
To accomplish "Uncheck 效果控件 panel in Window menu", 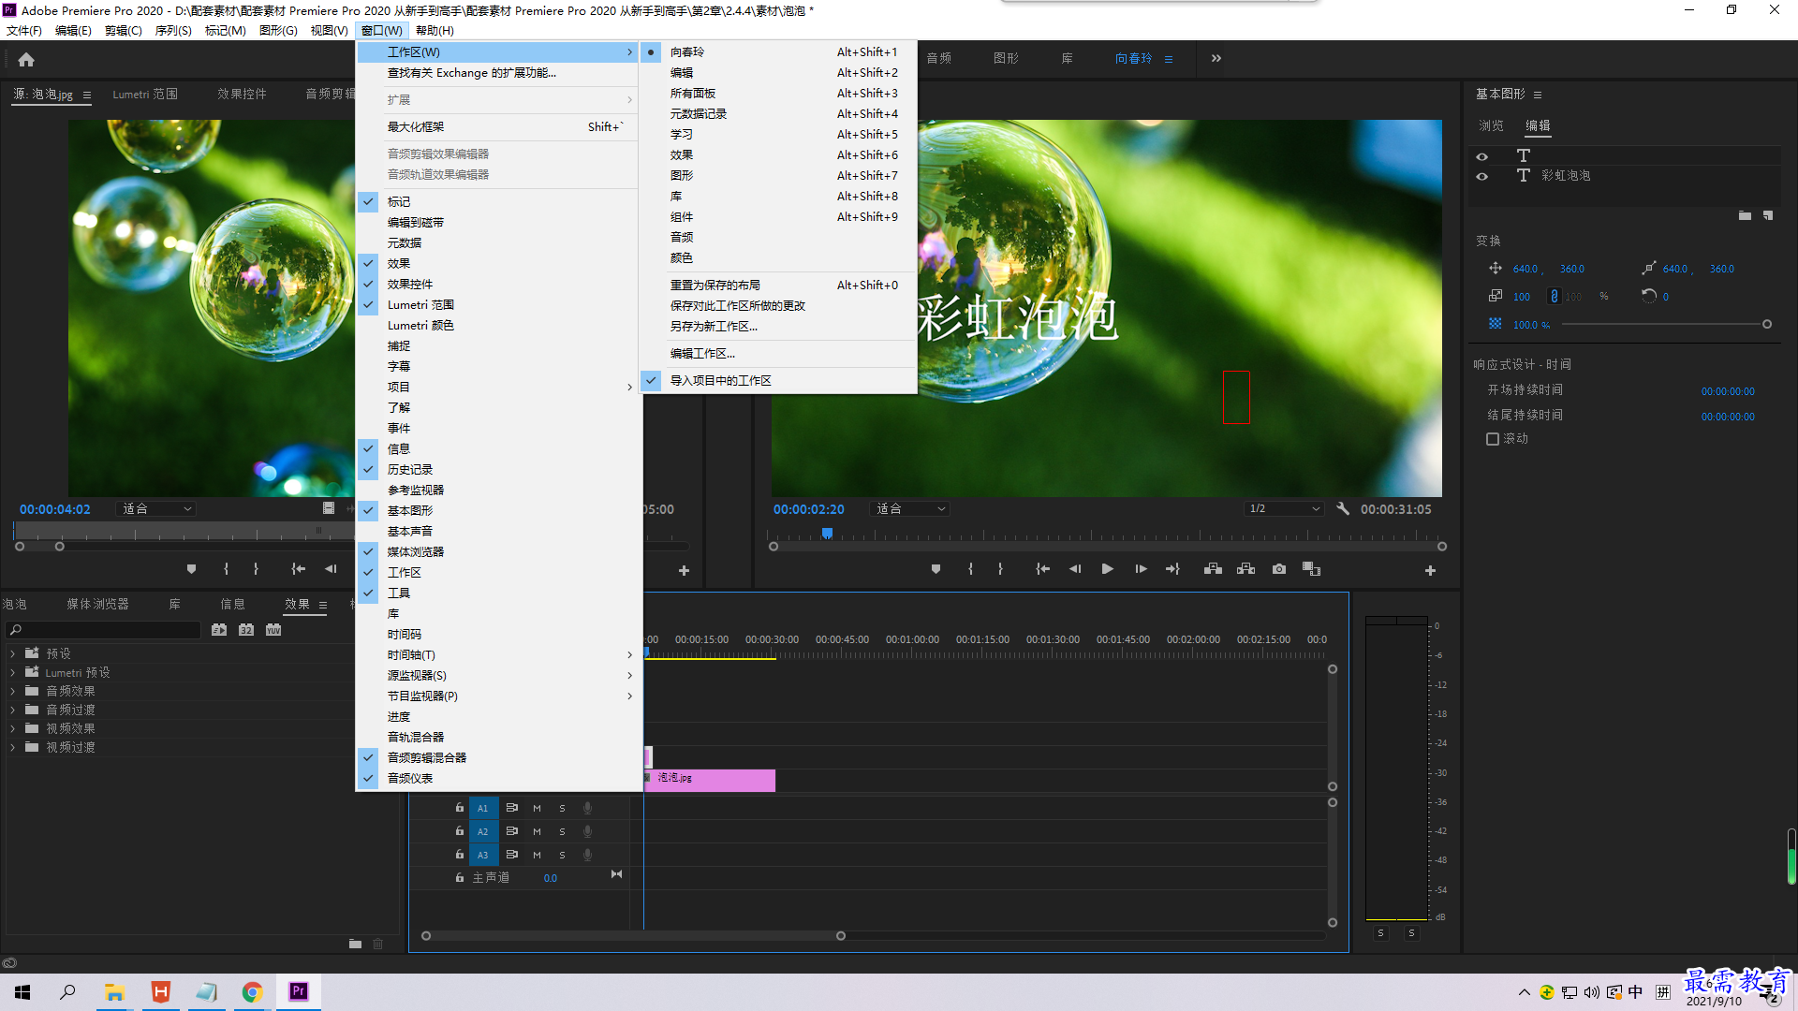I will coord(497,284).
